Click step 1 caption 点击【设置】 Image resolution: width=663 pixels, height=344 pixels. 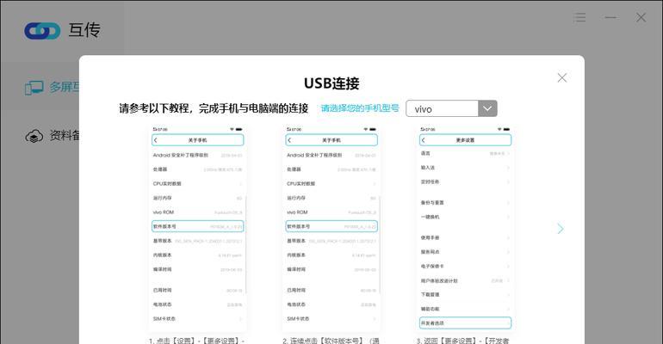196,341
